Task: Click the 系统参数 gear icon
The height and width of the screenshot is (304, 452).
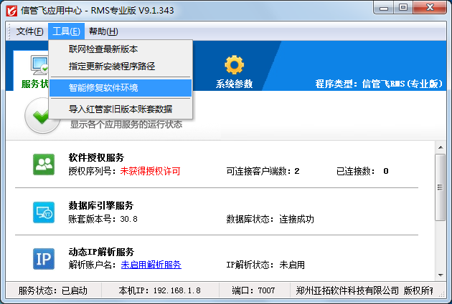Action: click(234, 65)
